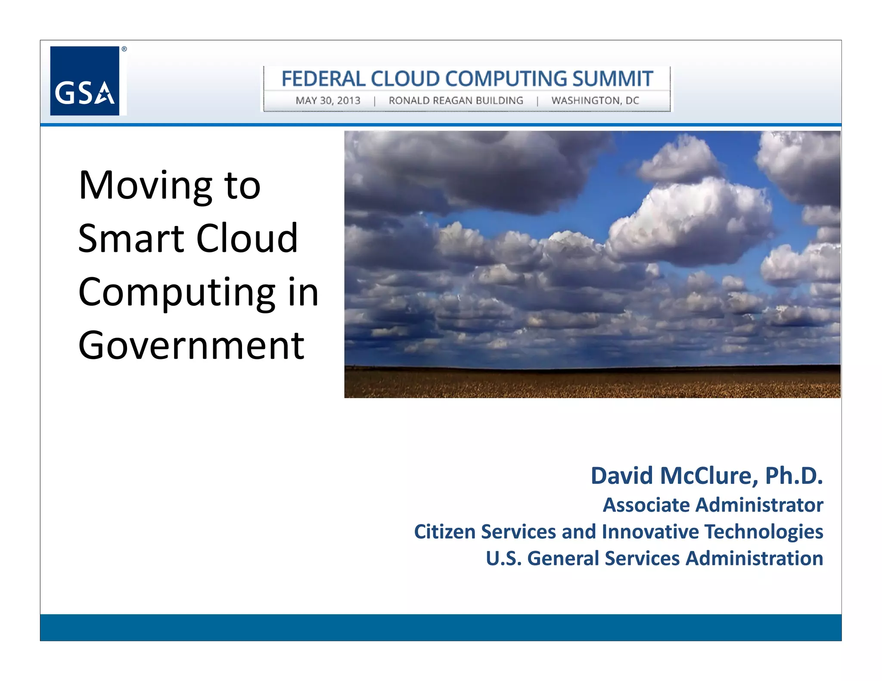Click U.S. General Services Administration text
The height and width of the screenshot is (681, 882).
(654, 558)
